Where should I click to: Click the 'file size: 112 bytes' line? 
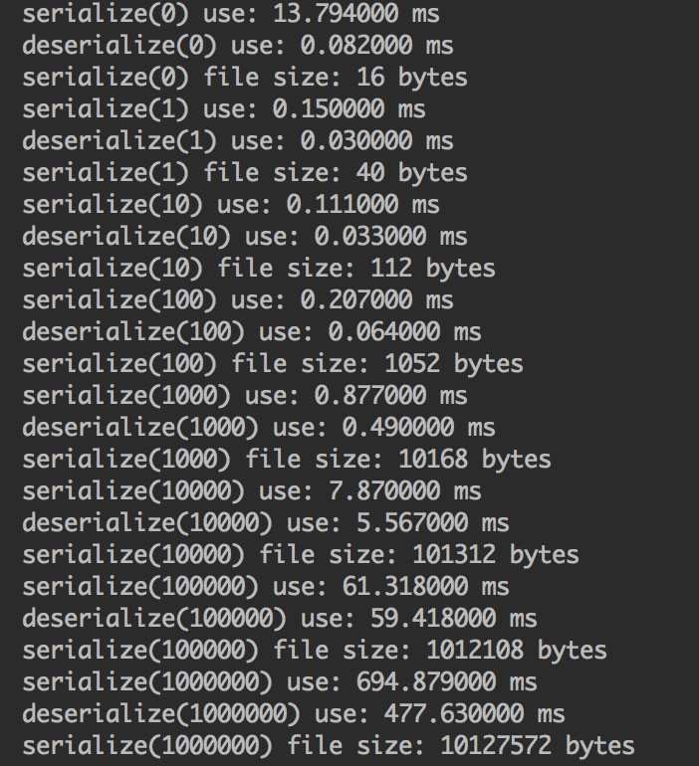point(258,269)
